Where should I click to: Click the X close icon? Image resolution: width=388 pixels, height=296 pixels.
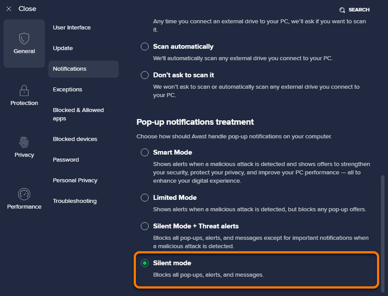tap(9, 9)
